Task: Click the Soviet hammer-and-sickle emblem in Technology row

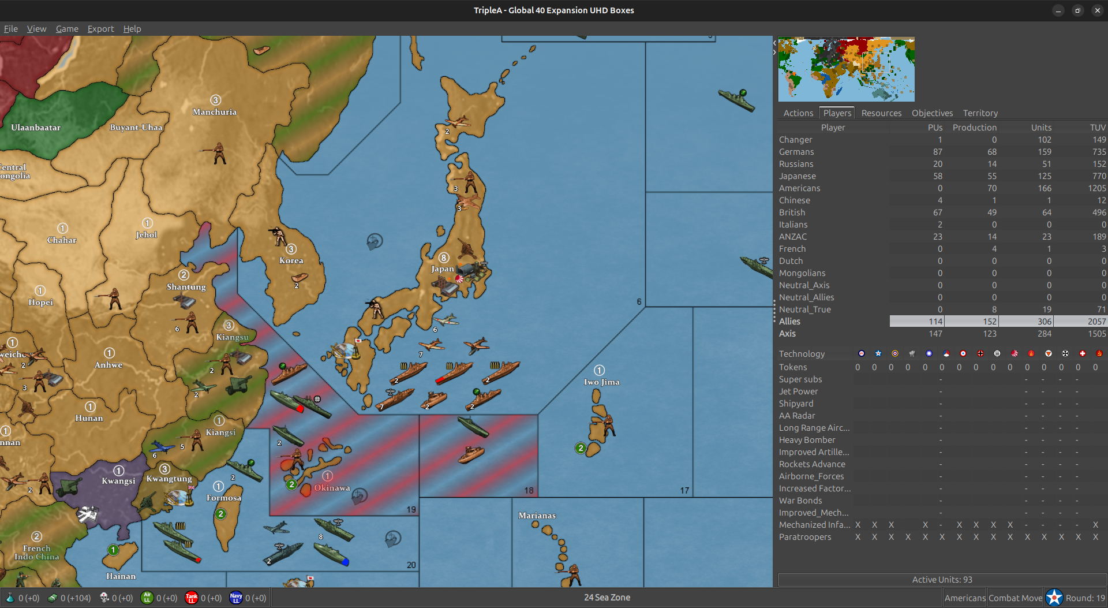Action: [x=1099, y=353]
